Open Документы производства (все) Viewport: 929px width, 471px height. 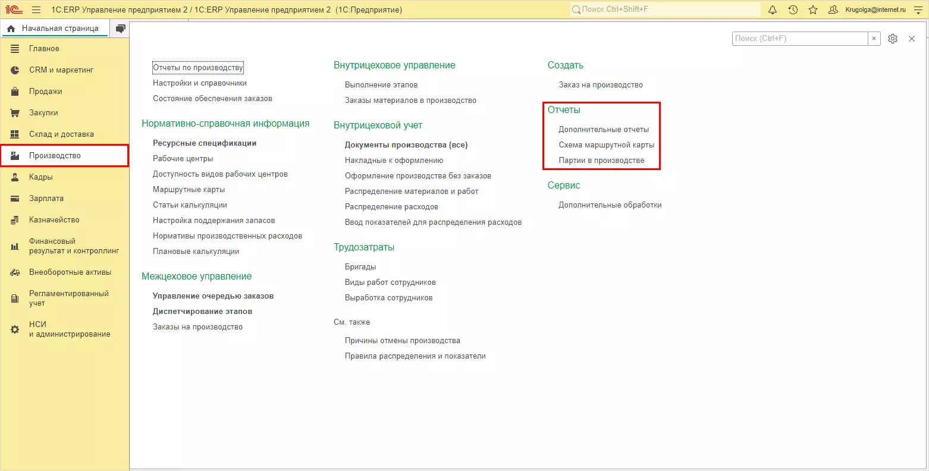406,145
